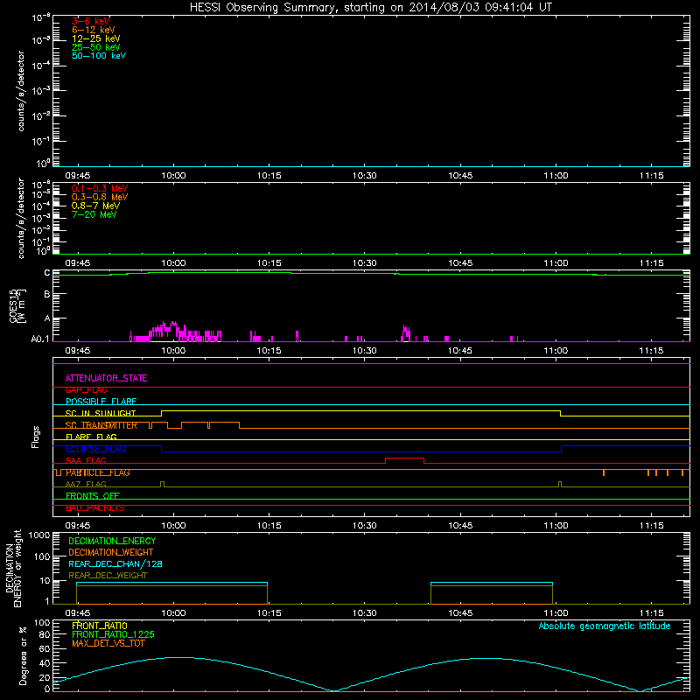Image resolution: width=700 pixels, height=700 pixels.
Task: Select the FRONT_RATIO_1225 legend label
Action: pos(113,634)
